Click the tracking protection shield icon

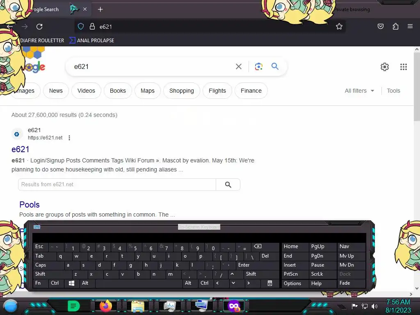(81, 27)
